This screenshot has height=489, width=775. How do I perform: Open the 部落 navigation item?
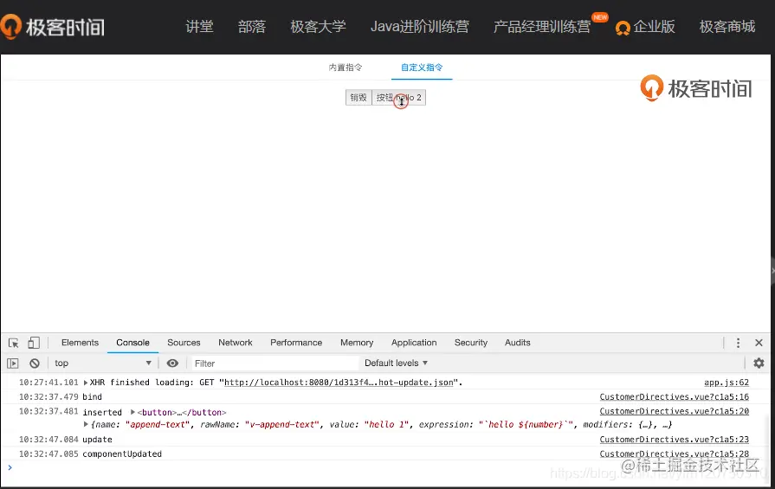pos(252,27)
